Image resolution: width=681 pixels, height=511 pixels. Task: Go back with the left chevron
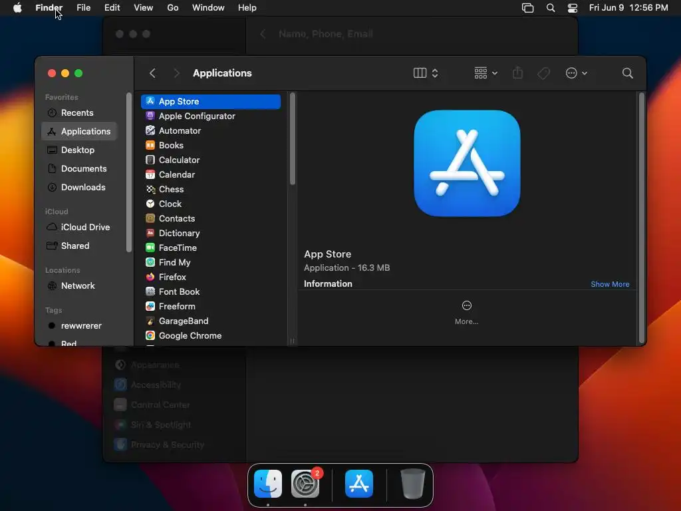[152, 73]
